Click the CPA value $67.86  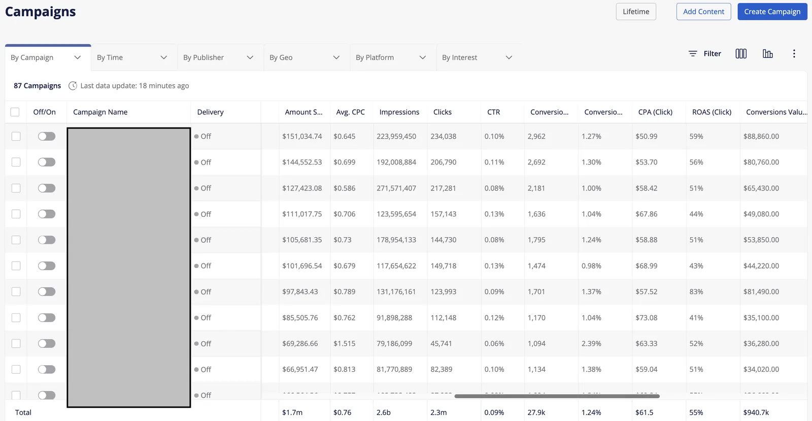click(646, 214)
